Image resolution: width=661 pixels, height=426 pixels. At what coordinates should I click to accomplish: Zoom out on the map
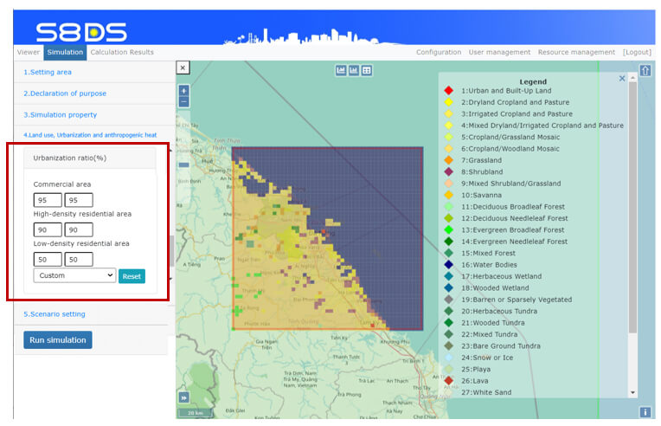pyautogui.click(x=183, y=101)
